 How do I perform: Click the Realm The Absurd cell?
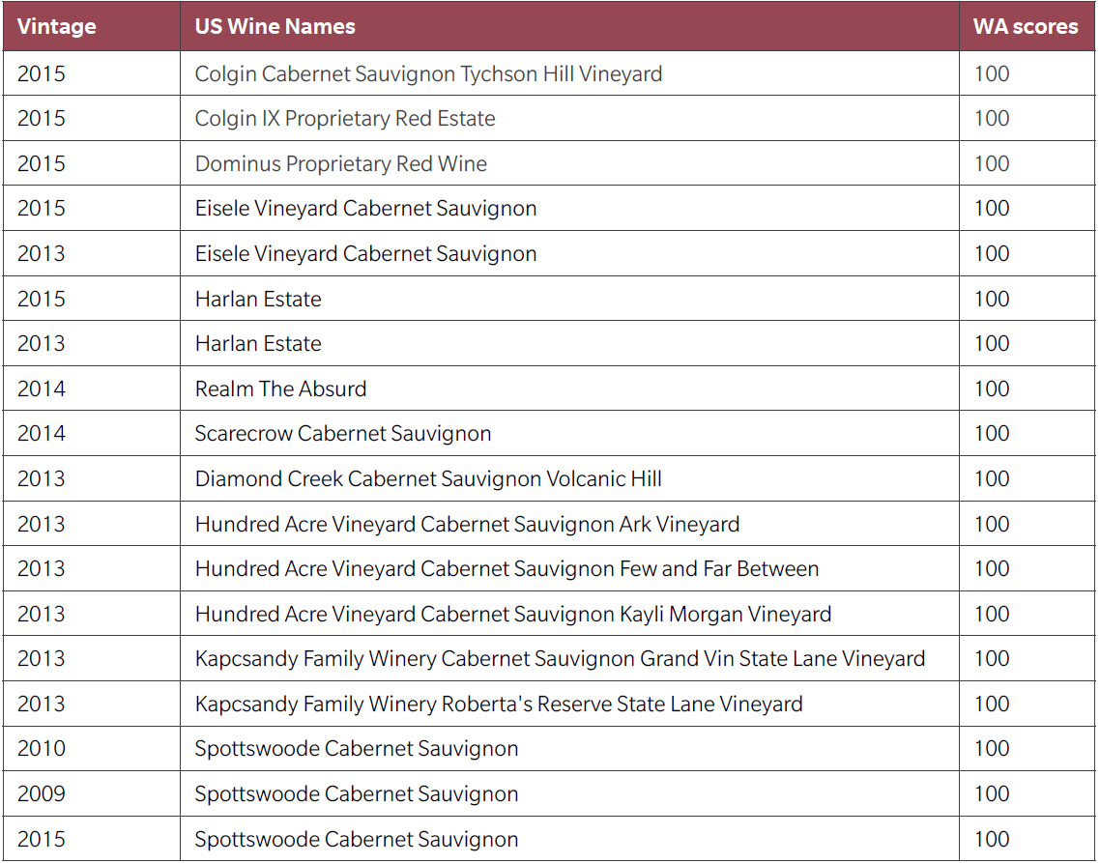click(281, 389)
